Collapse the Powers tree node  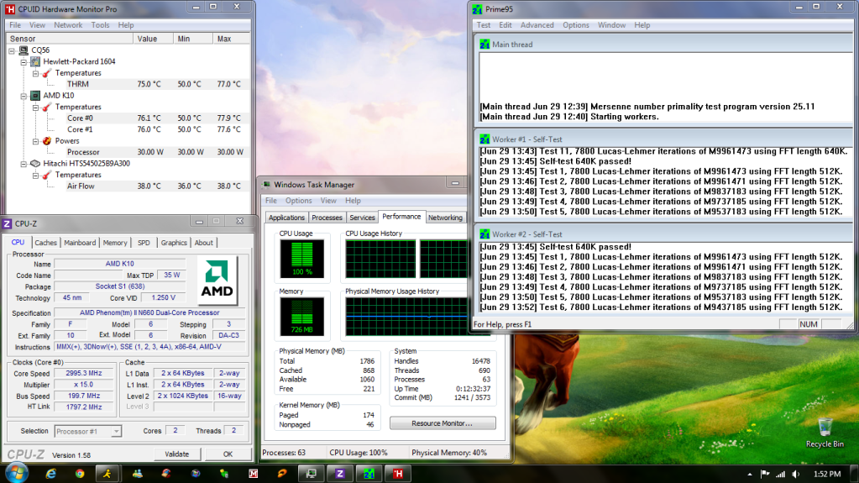pos(35,141)
